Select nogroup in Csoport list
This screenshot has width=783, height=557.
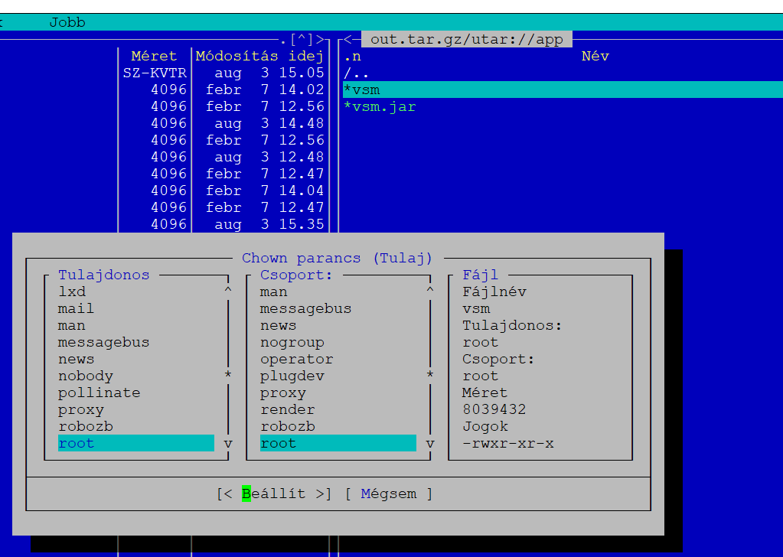292,342
